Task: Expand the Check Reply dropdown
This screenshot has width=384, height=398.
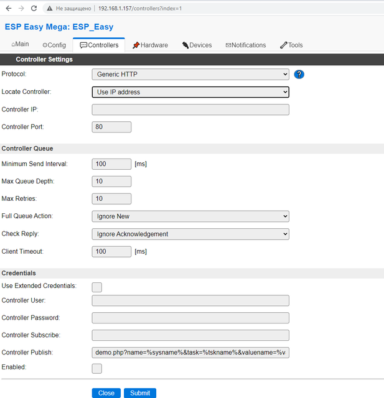Action: click(190, 234)
